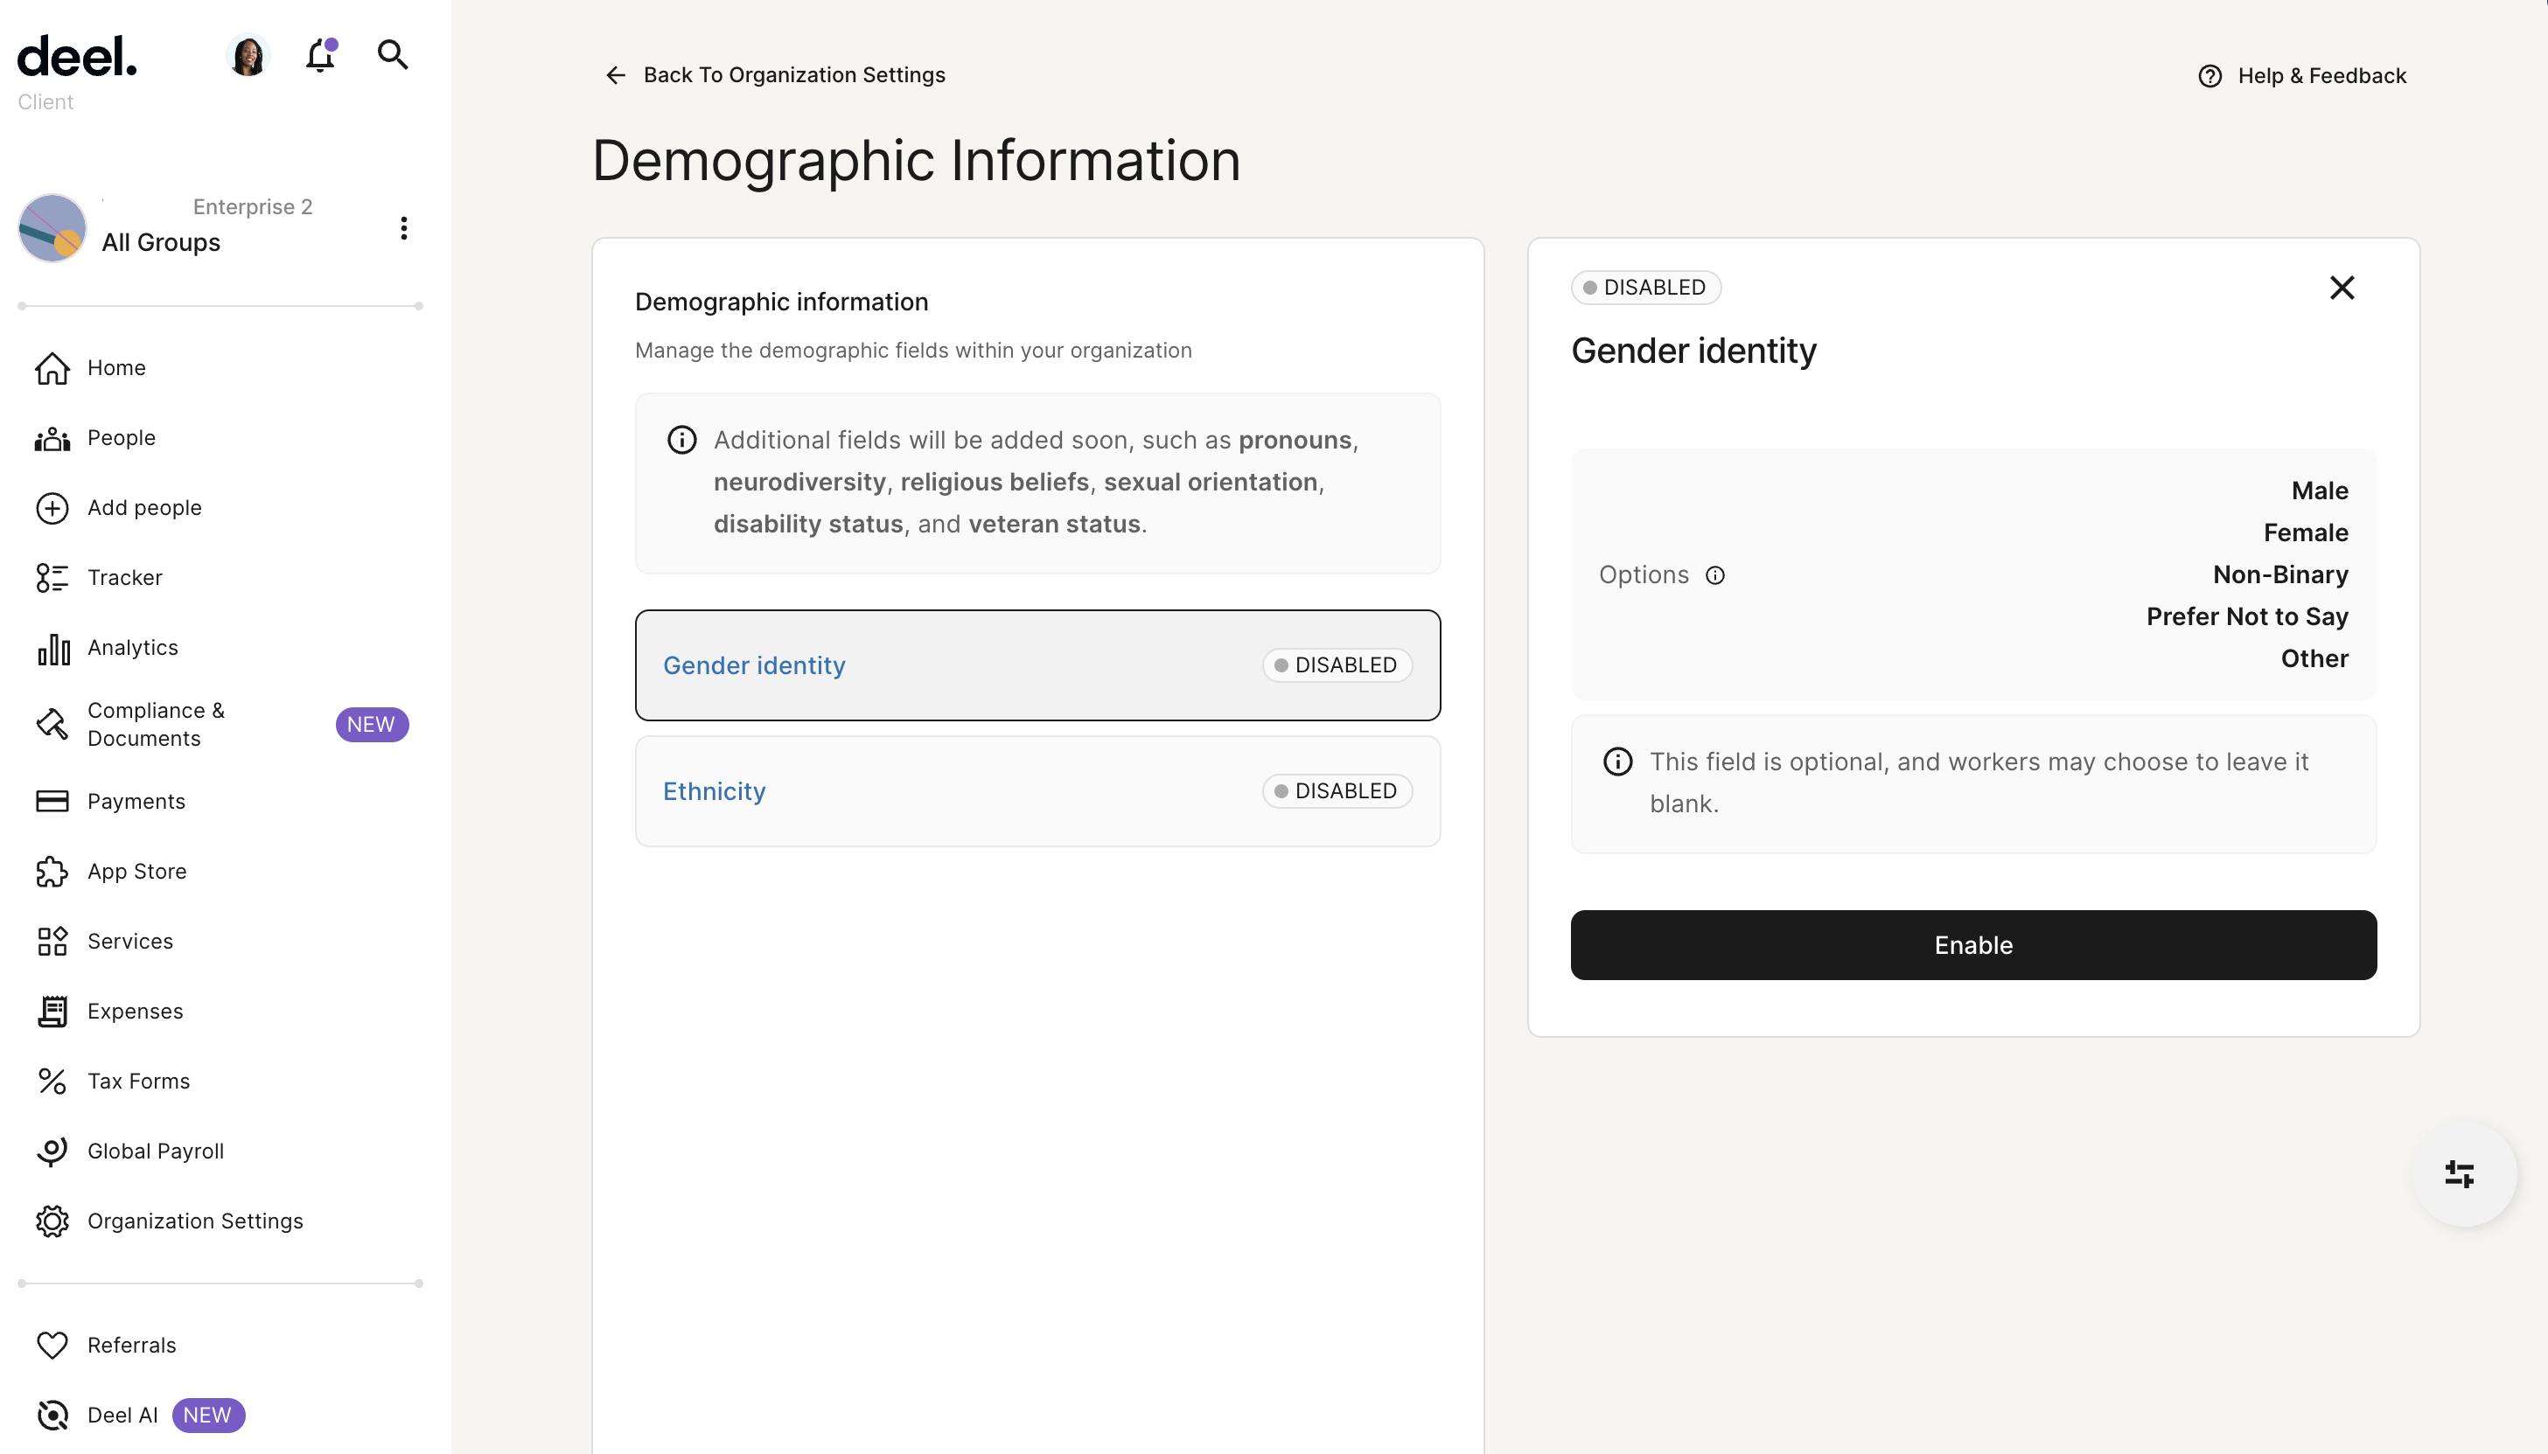Viewport: 2548px width, 1454px height.
Task: Open the Expenses section icon
Action: tap(52, 1011)
